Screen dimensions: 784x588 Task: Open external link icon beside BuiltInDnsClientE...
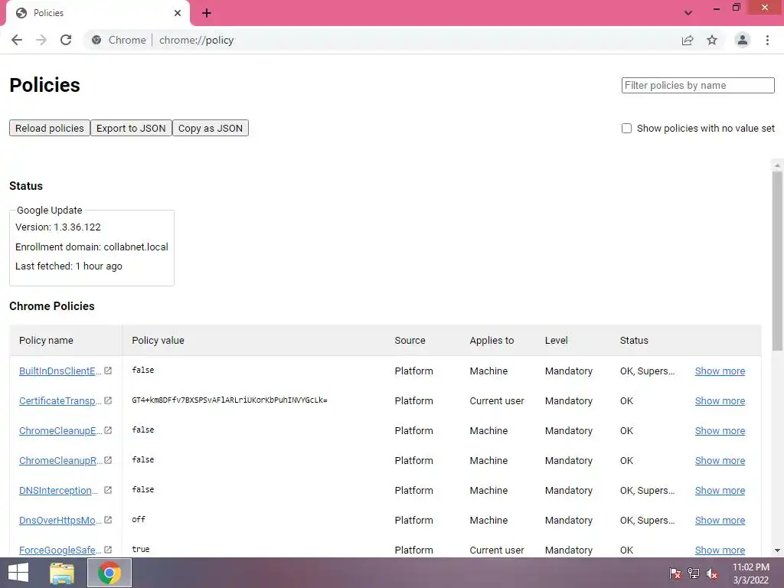click(x=108, y=371)
